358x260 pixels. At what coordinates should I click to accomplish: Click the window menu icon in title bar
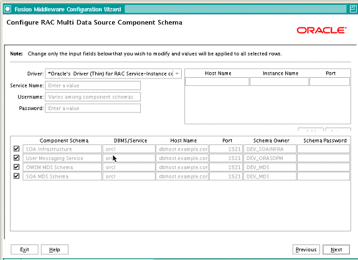7,9
